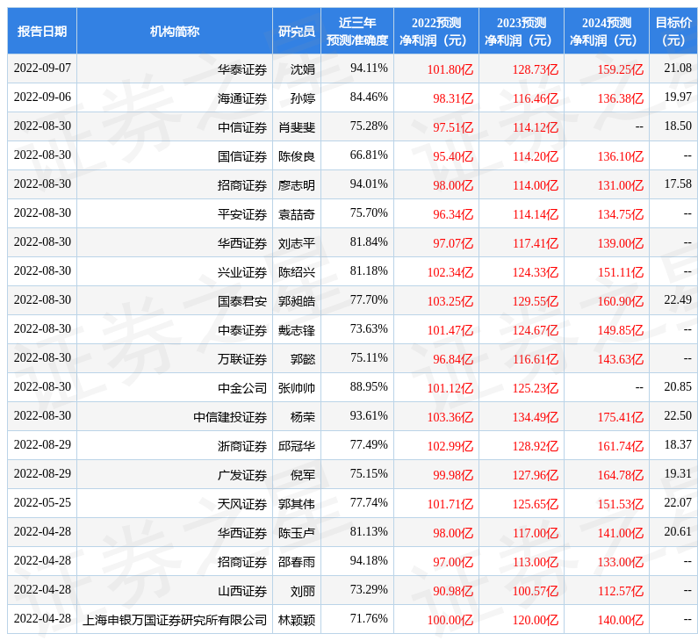Select the 中泰证券 institution cell

pos(175,328)
